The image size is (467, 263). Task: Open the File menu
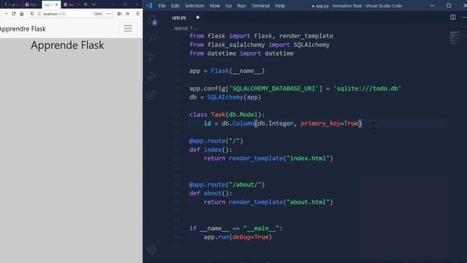click(162, 6)
